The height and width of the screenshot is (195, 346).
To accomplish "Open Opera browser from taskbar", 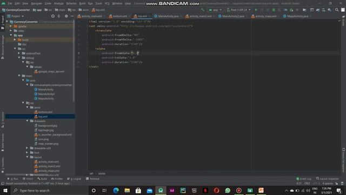I will pos(216,190).
